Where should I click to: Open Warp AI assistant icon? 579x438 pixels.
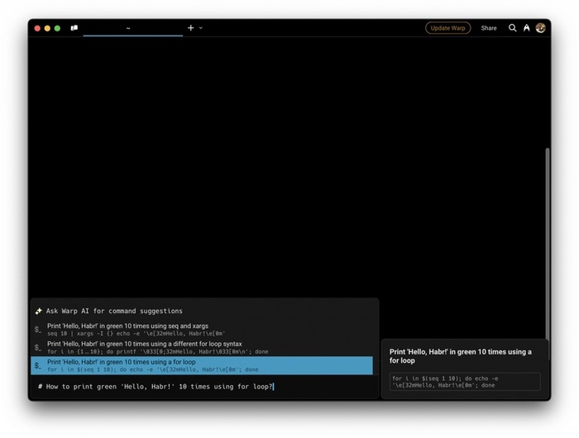[526, 28]
